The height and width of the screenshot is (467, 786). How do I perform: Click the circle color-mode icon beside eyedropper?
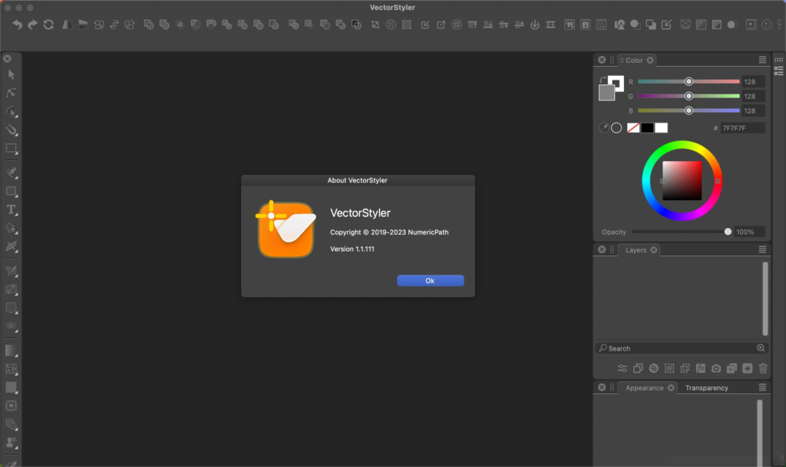pos(616,128)
